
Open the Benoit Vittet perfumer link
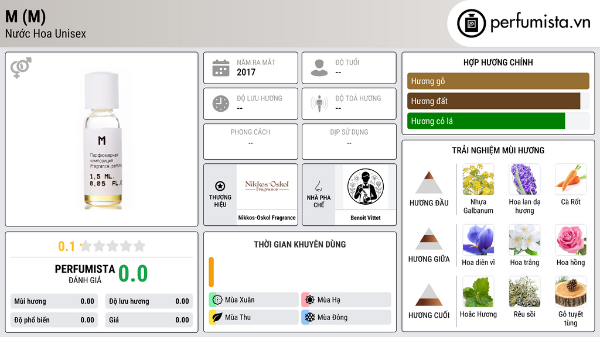[x=366, y=218]
